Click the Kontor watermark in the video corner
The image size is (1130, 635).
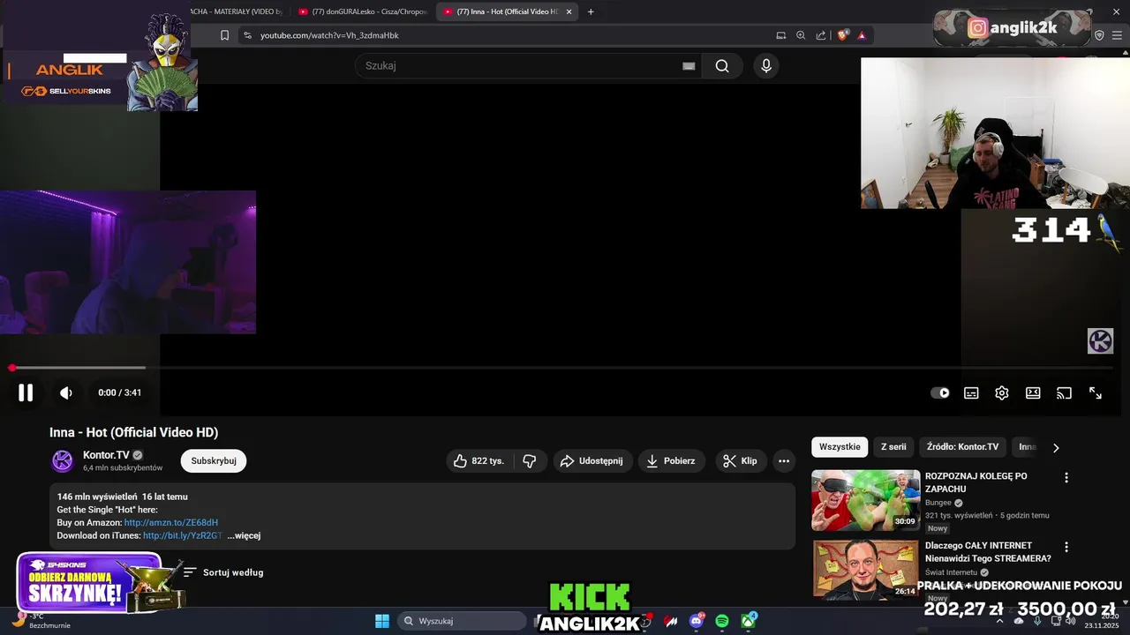[x=1100, y=340]
